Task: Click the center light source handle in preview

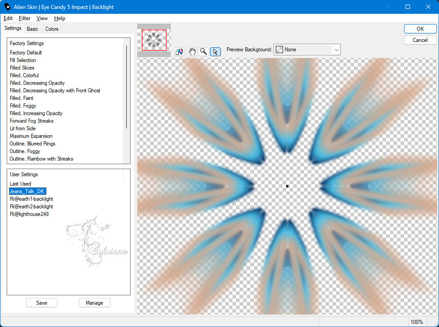Action: 287,186
